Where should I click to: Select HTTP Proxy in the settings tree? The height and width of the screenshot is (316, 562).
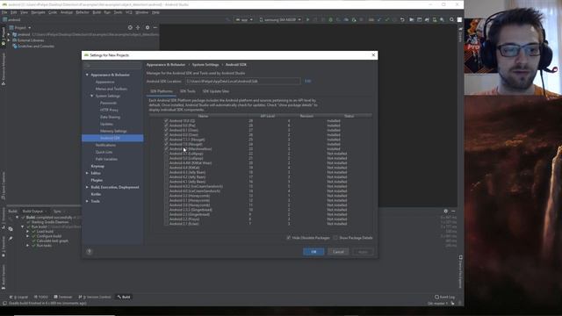click(109, 110)
